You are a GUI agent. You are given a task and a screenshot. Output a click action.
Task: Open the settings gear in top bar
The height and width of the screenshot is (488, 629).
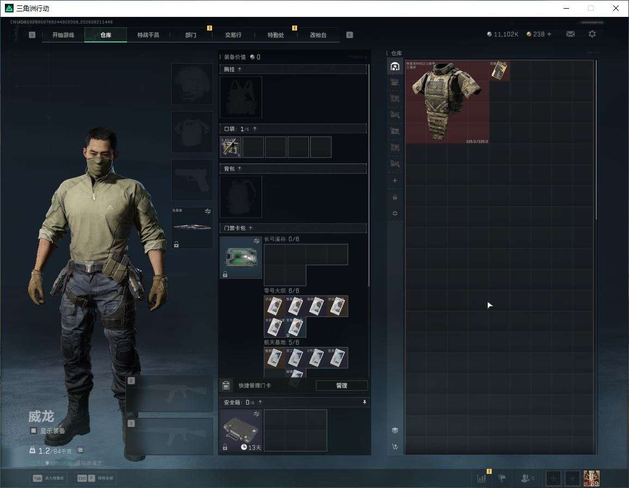pyautogui.click(x=592, y=34)
